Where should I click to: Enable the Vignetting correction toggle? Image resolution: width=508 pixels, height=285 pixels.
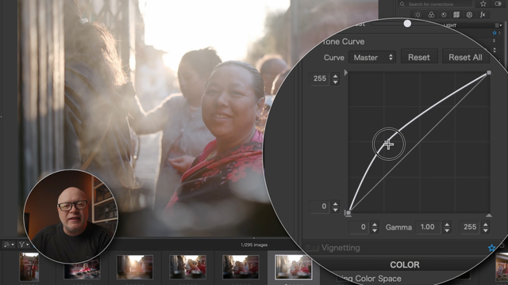tap(312, 248)
